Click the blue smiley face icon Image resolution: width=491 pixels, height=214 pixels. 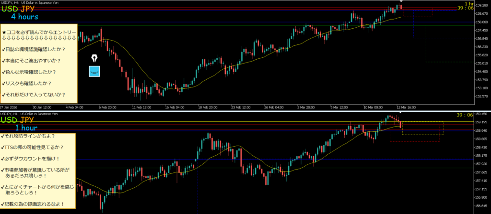click(x=95, y=72)
